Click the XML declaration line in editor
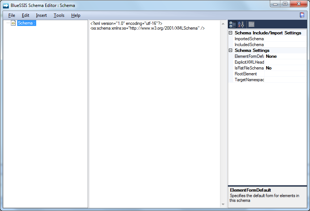The height and width of the screenshot is (211, 310). click(x=126, y=23)
